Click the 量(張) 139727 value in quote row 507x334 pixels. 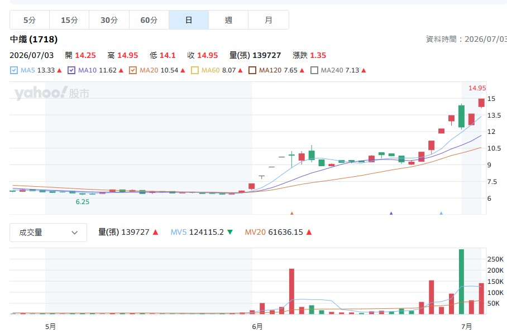pyautogui.click(x=255, y=55)
